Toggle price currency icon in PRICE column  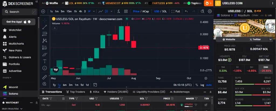tap(172, 99)
